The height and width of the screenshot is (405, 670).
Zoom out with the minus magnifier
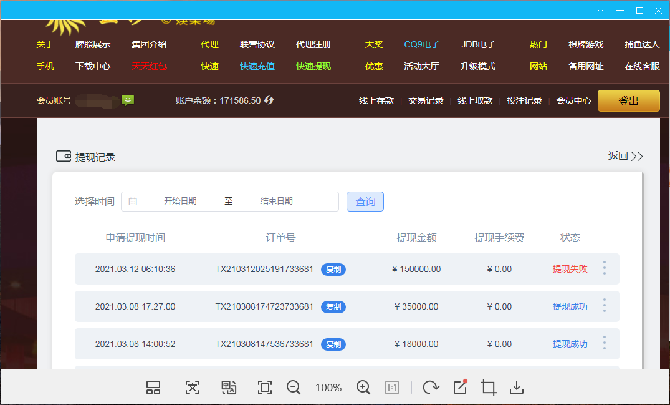tap(294, 388)
